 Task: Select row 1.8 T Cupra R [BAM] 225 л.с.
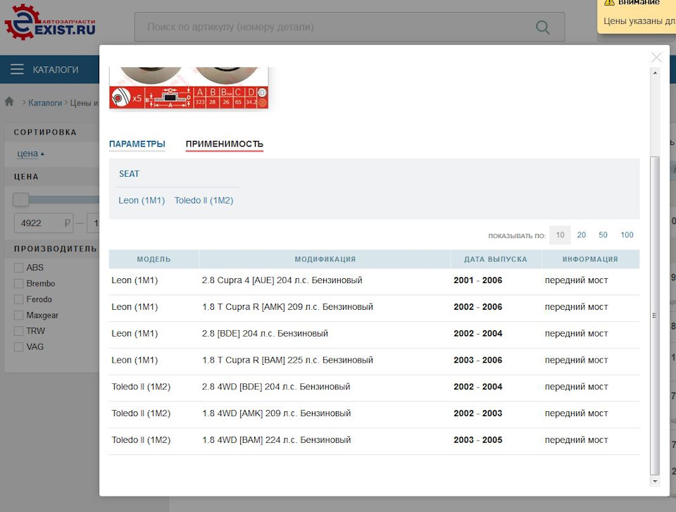pos(374,360)
